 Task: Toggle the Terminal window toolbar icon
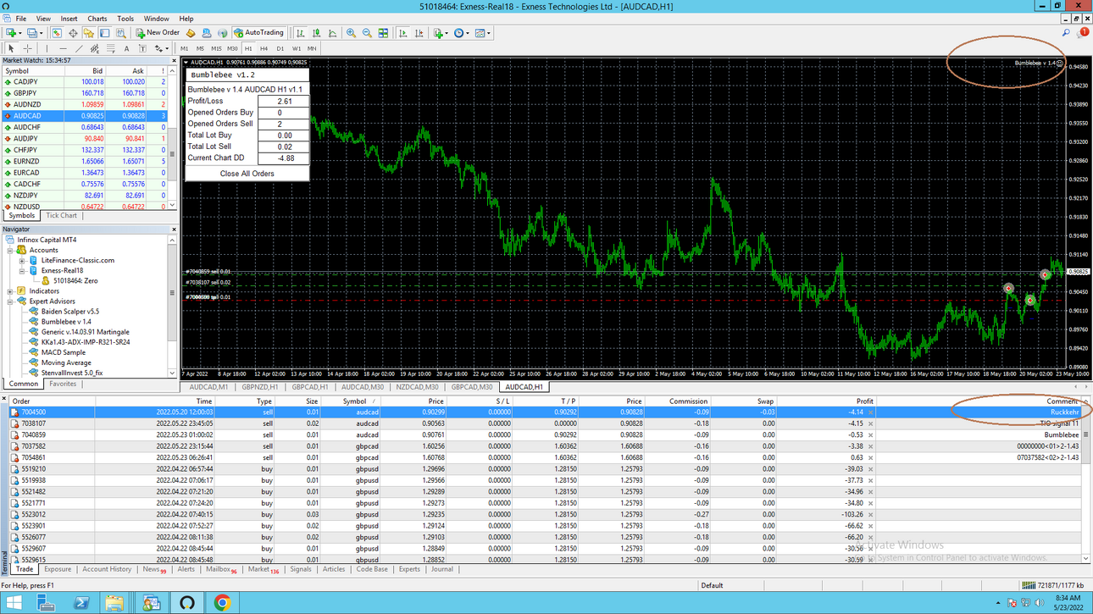[x=105, y=33]
